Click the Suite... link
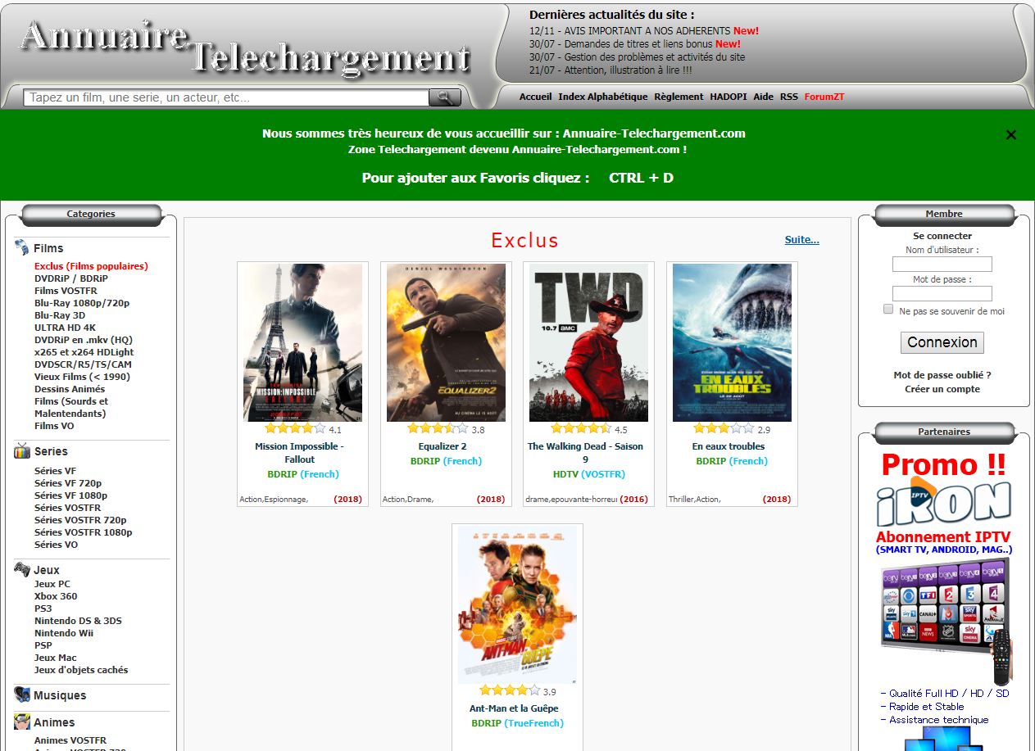Viewport: 1035px width, 751px height. click(802, 240)
